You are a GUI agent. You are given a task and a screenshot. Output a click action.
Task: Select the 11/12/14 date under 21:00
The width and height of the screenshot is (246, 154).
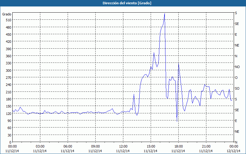point(206,151)
